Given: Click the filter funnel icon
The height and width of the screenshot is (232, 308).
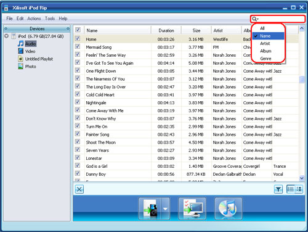Looking at the screenshot, I should tap(278, 189).
